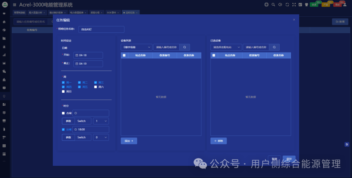Select all rows in 已选设备 table header

(214, 55)
